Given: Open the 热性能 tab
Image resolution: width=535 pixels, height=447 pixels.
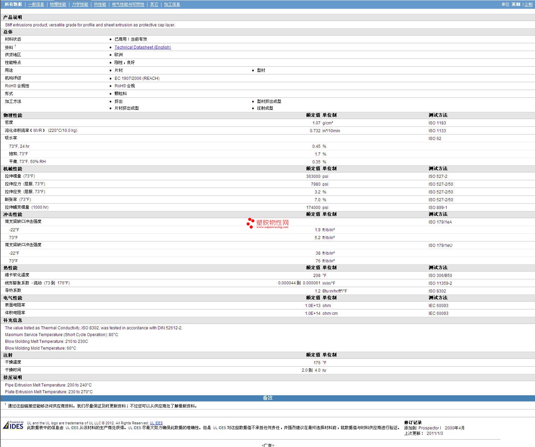Looking at the screenshot, I should pyautogui.click(x=100, y=4).
